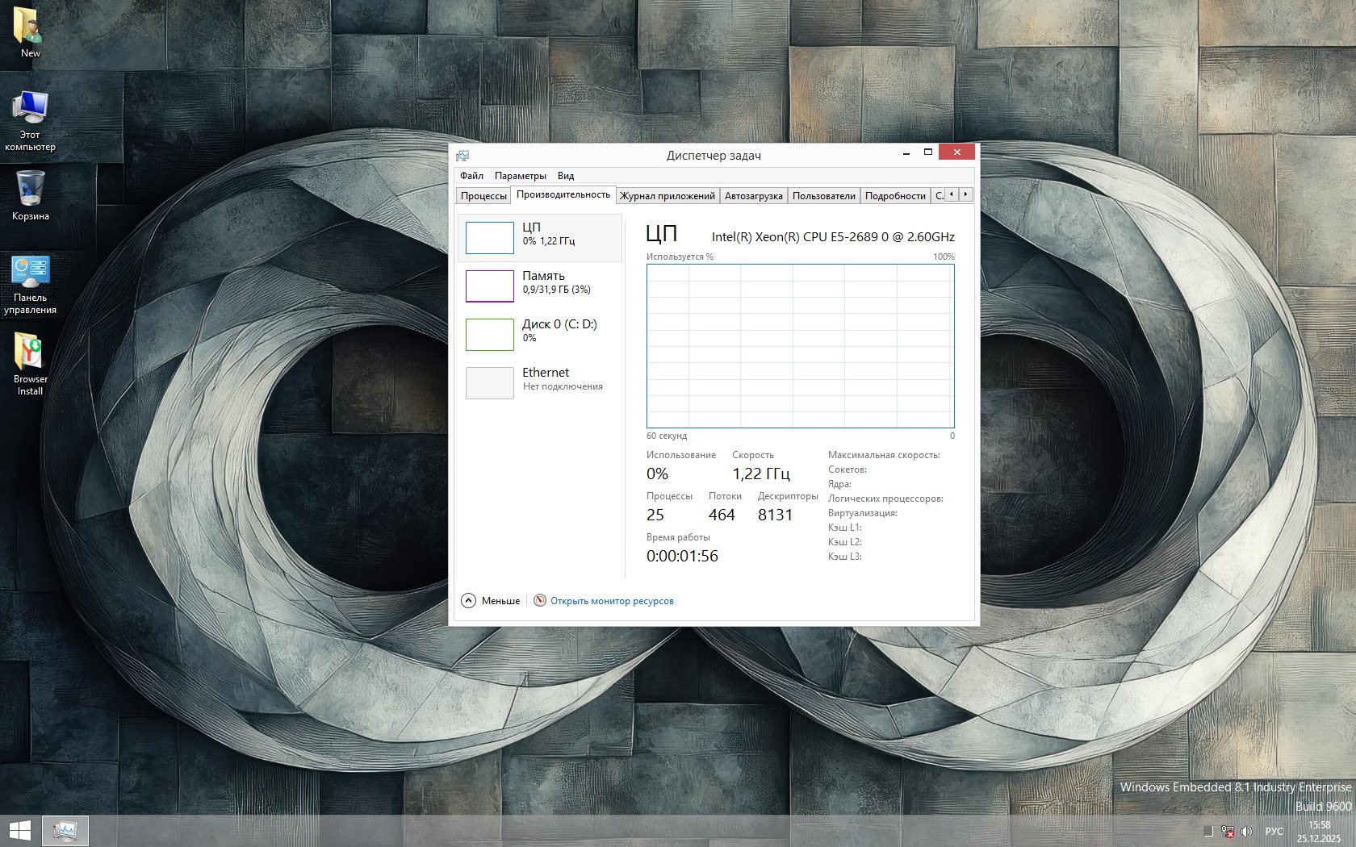The height and width of the screenshot is (847, 1356).
Task: Select the Память memory thumbnail
Action: (490, 286)
